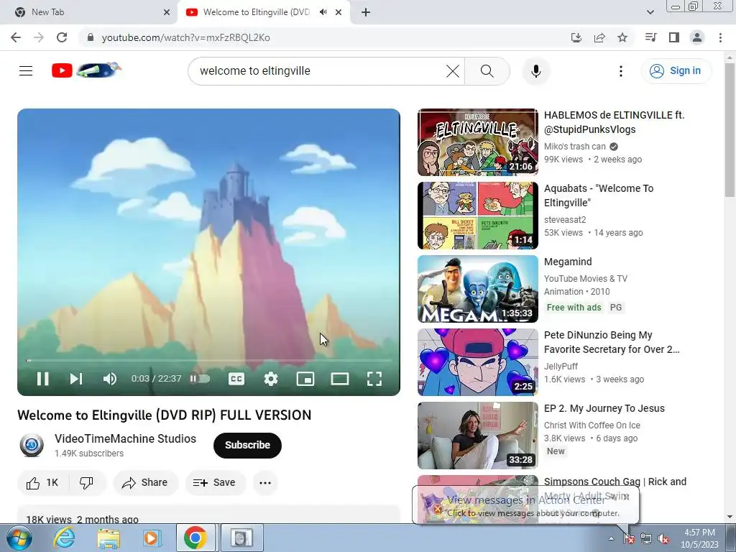
Task: Dislike the video with the thumbs down
Action: [x=87, y=482]
